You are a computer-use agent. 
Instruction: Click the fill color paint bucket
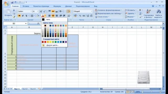point(38,16)
